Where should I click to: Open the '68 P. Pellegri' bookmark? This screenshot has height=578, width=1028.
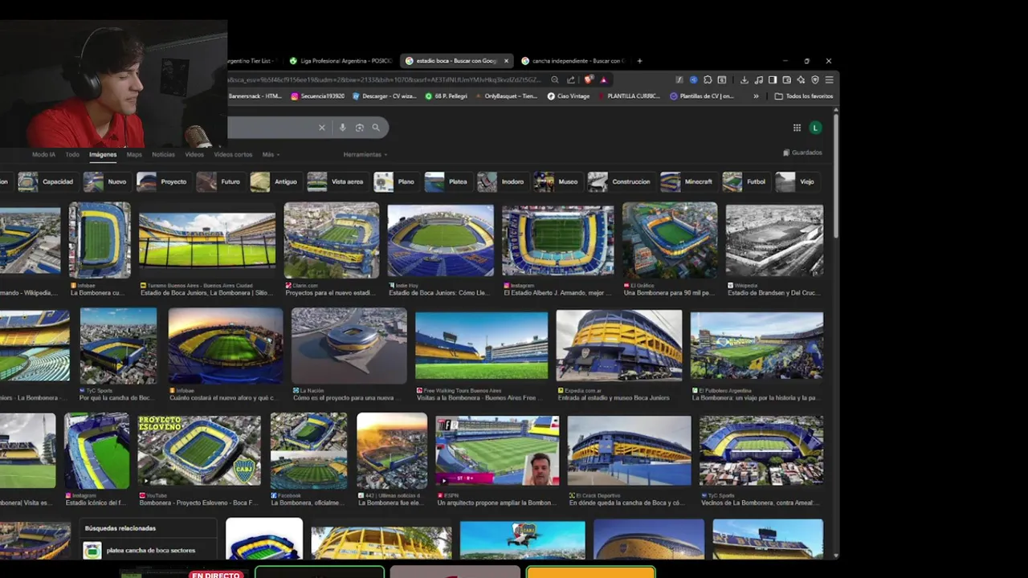click(x=446, y=96)
